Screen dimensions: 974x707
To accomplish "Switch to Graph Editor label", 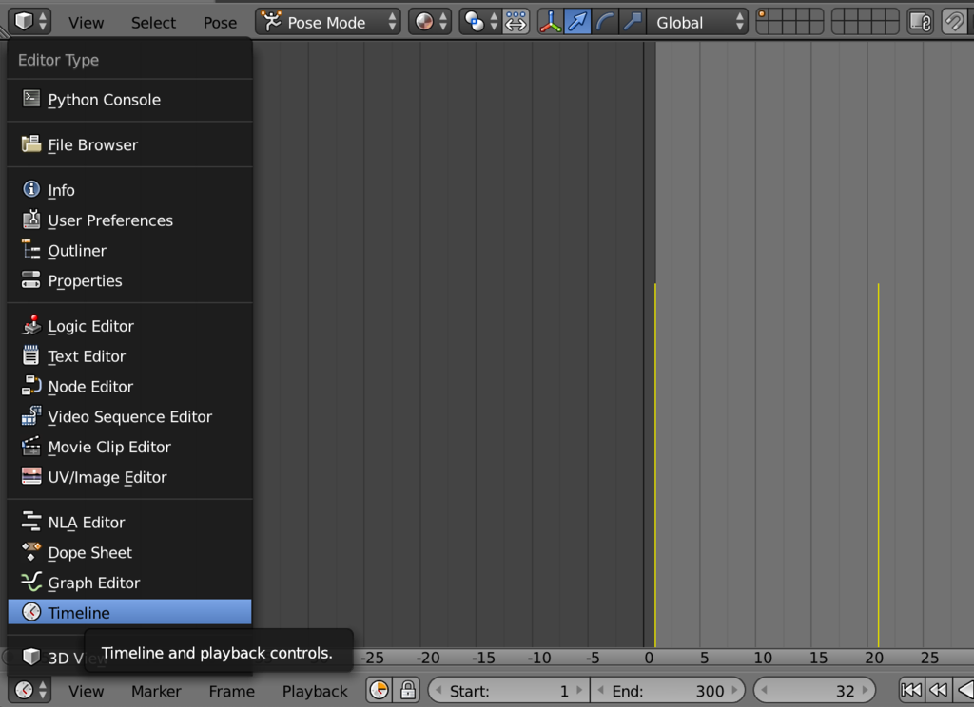I will [94, 583].
